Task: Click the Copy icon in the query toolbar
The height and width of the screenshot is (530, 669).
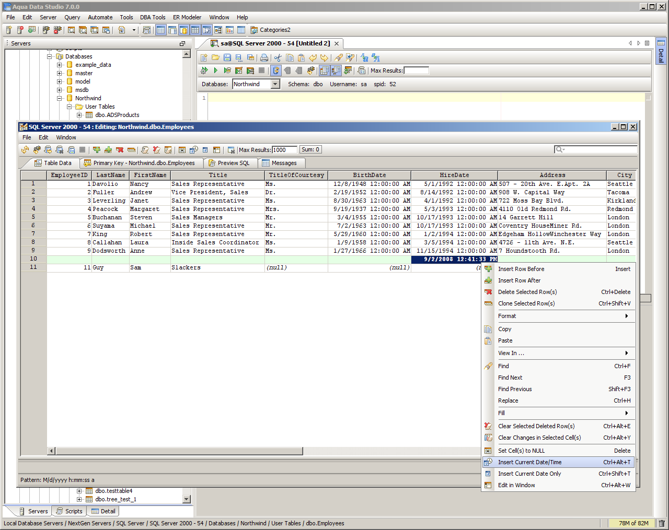Action: tap(290, 57)
